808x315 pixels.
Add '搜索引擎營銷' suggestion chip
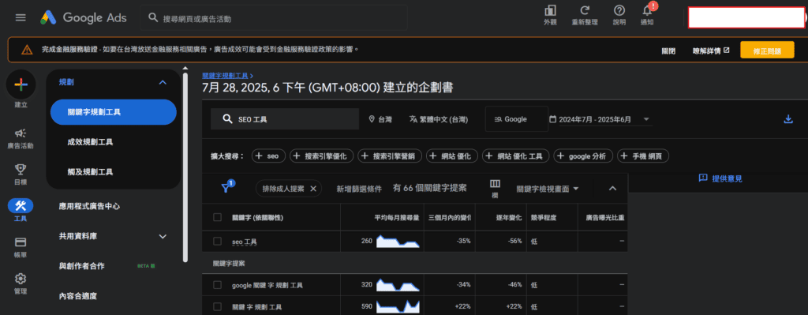[x=390, y=156]
